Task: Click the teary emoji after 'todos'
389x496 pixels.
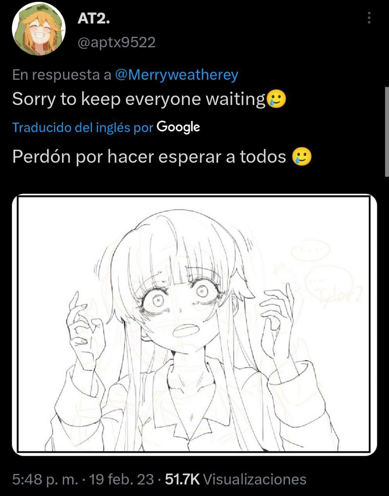Action: 302,157
